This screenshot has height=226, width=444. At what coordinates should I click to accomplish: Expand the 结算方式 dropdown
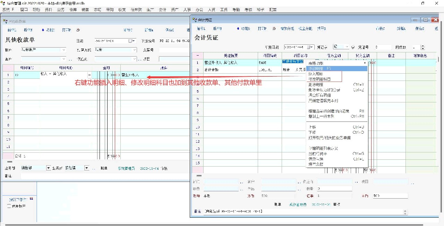[x=135, y=50]
